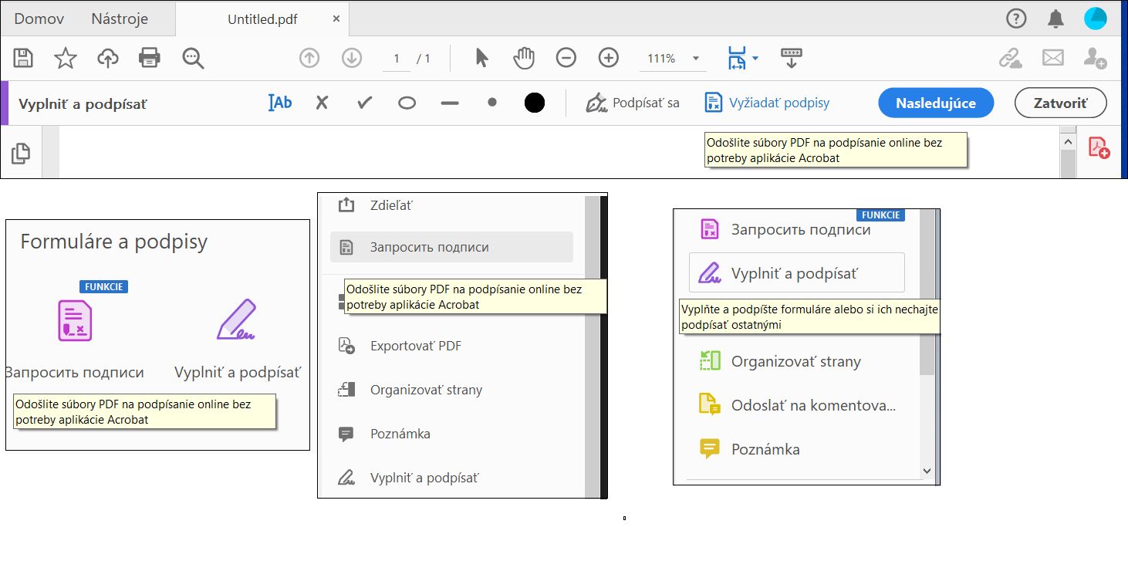Image resolution: width=1128 pixels, height=568 pixels.
Task: Select the add text 'Ab' tool
Action: 280,103
